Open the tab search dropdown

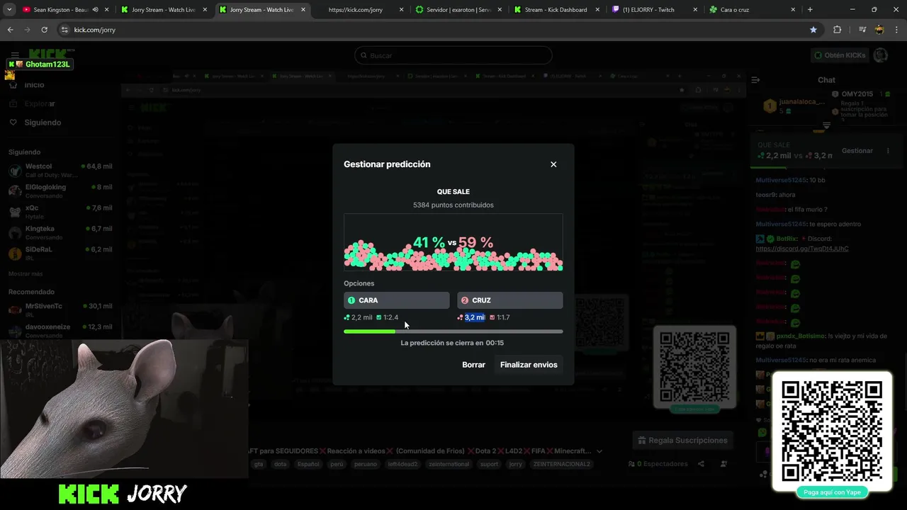pyautogui.click(x=8, y=10)
